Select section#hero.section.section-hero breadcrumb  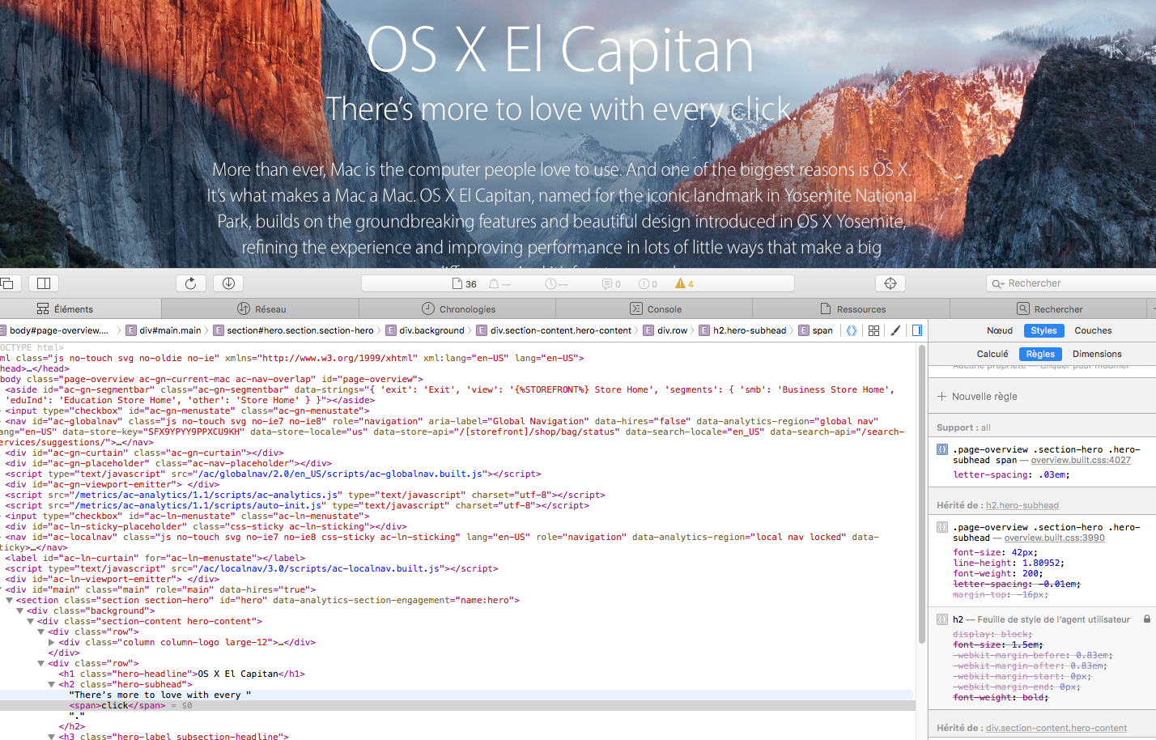293,330
